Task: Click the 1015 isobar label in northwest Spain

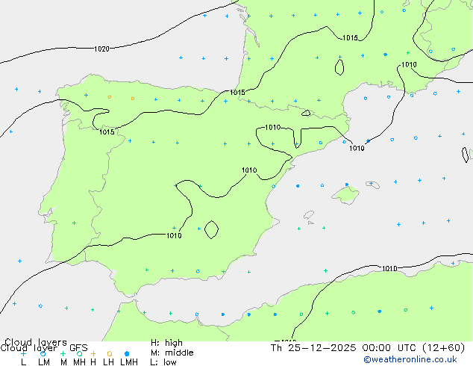Action: [x=107, y=132]
